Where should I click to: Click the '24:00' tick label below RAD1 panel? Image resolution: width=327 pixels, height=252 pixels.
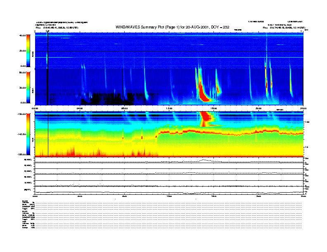click(x=303, y=108)
